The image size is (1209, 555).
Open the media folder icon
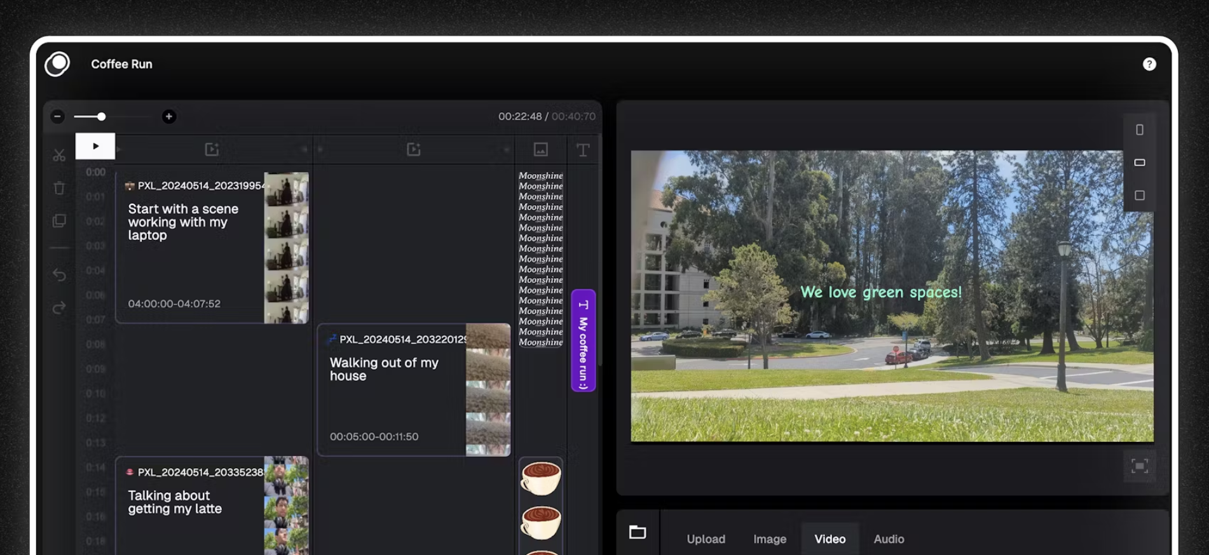[x=638, y=532]
